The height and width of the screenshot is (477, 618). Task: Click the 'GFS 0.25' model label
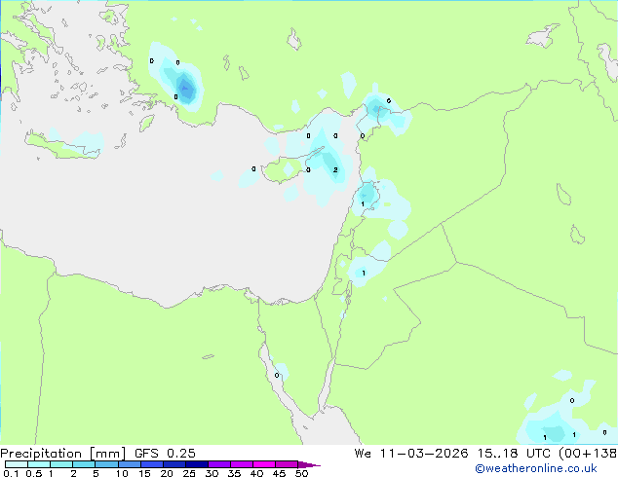click(165, 454)
